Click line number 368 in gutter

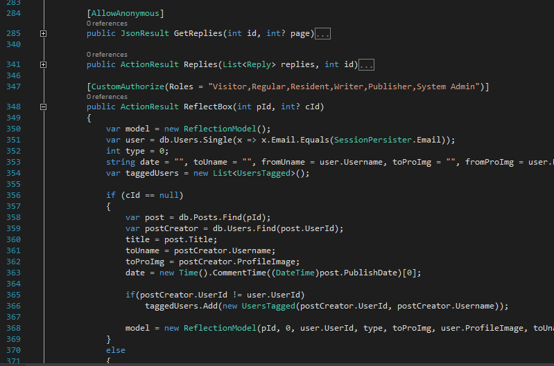(x=13, y=328)
